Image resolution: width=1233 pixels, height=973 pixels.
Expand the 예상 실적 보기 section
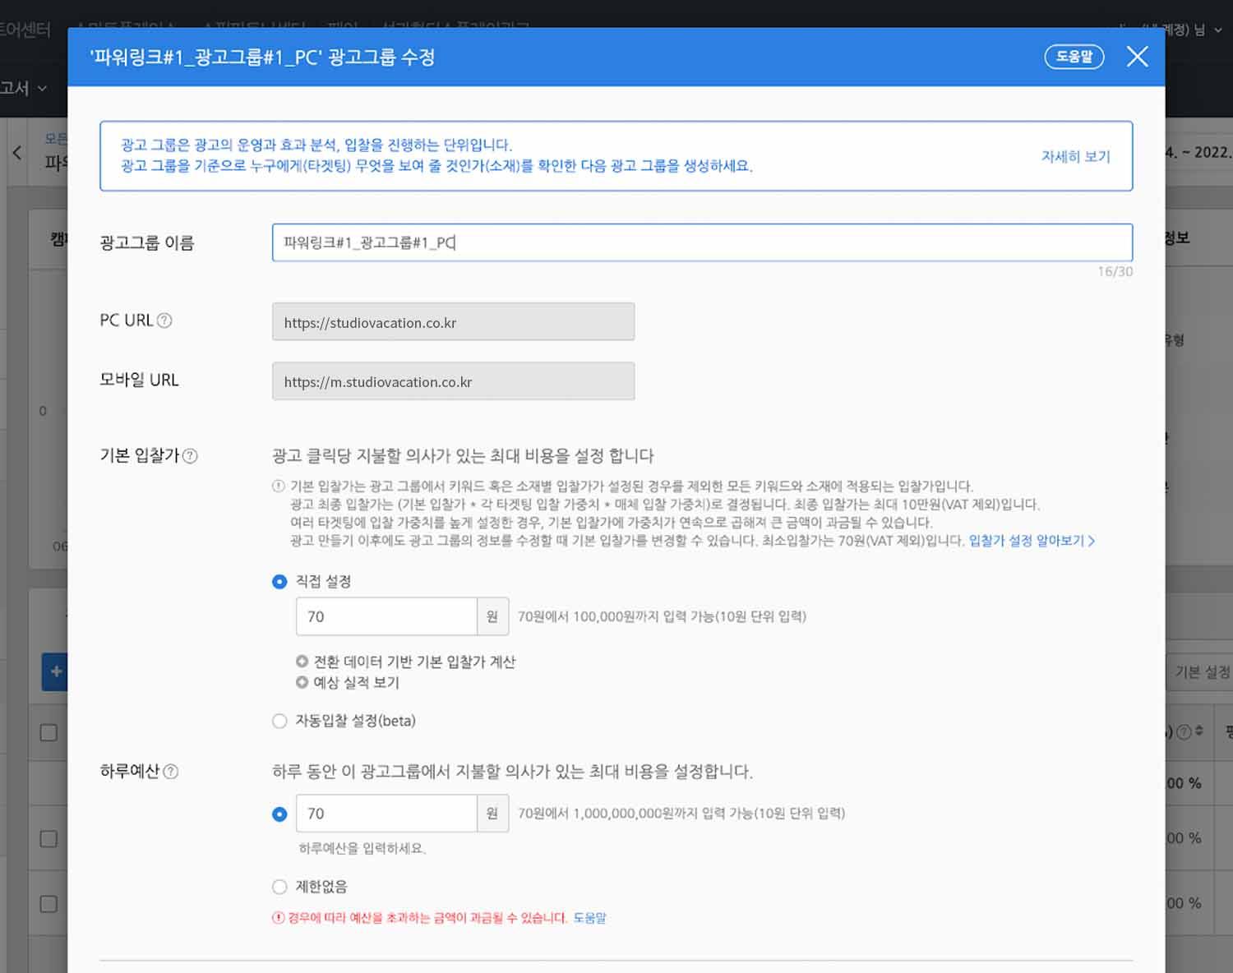[302, 682]
